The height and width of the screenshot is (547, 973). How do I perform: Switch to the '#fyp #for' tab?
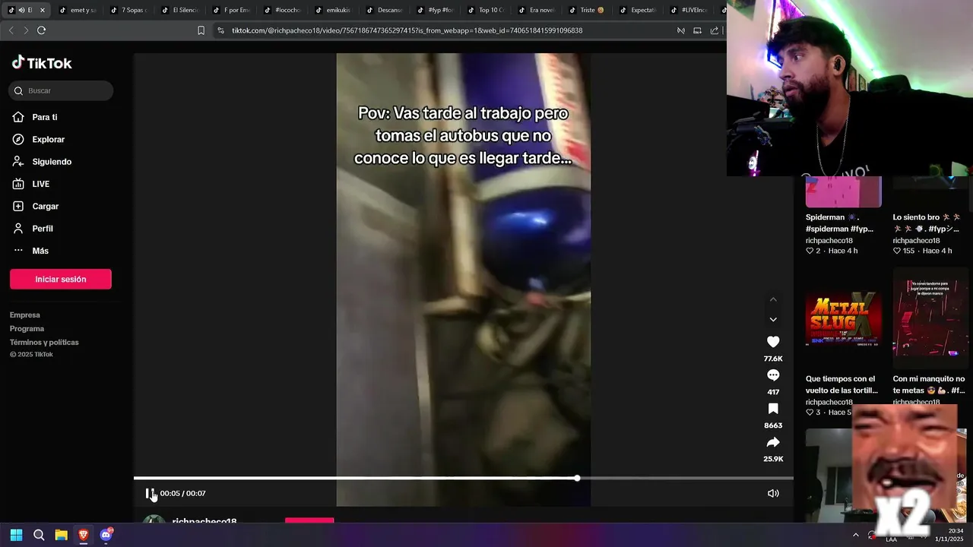(436, 10)
